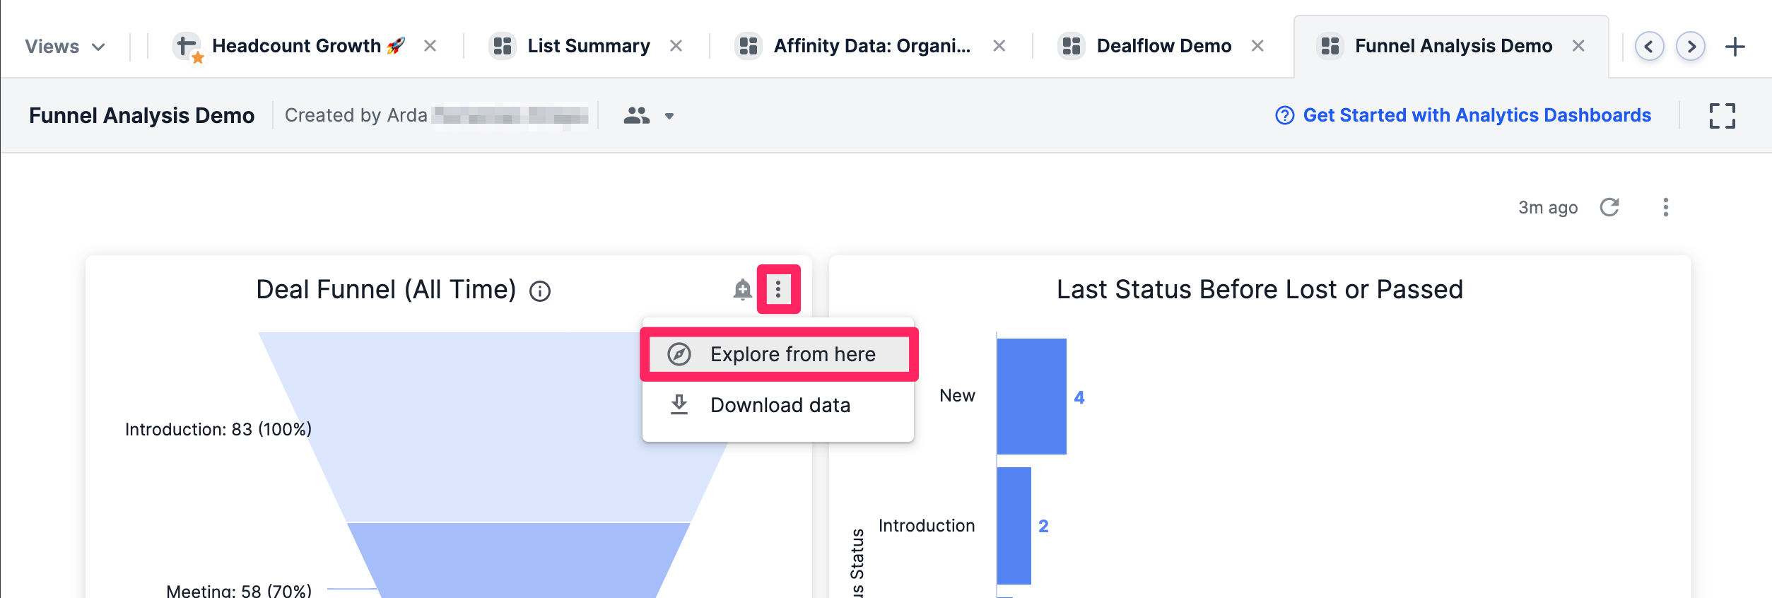The image size is (1772, 598).
Task: Click the left tab navigation arrow
Action: 1648,45
